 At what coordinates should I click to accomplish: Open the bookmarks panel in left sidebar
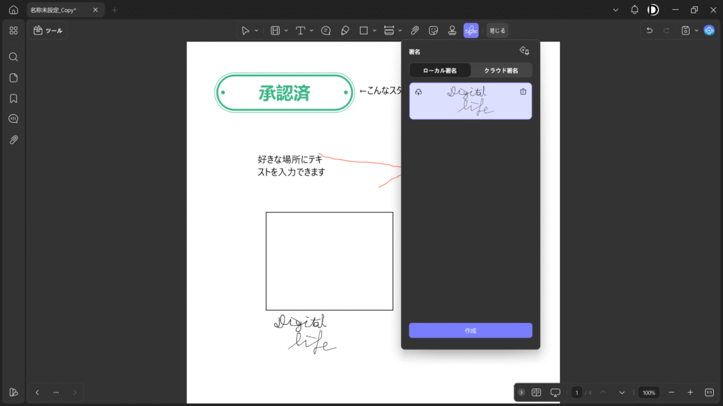[x=13, y=98]
